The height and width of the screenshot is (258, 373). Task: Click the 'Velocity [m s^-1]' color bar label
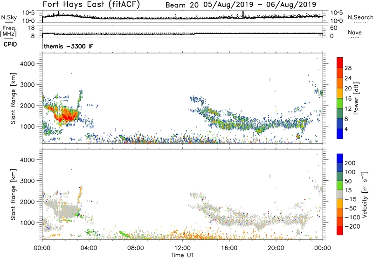[x=364, y=194]
